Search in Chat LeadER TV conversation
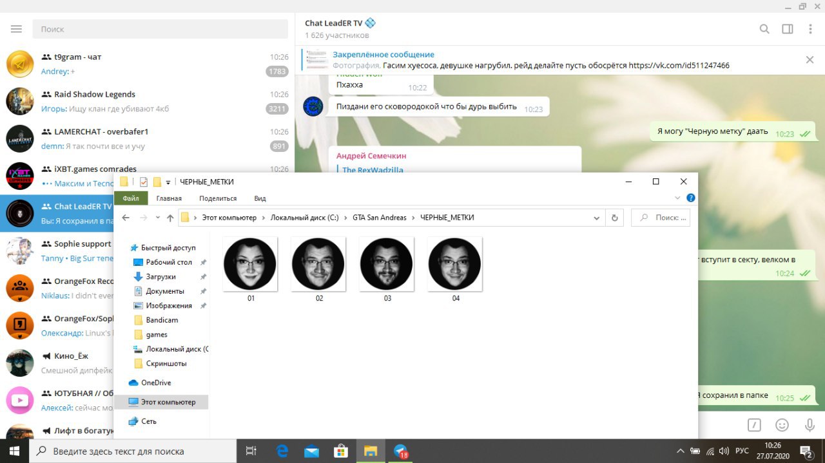The width and height of the screenshot is (825, 463). click(x=764, y=29)
